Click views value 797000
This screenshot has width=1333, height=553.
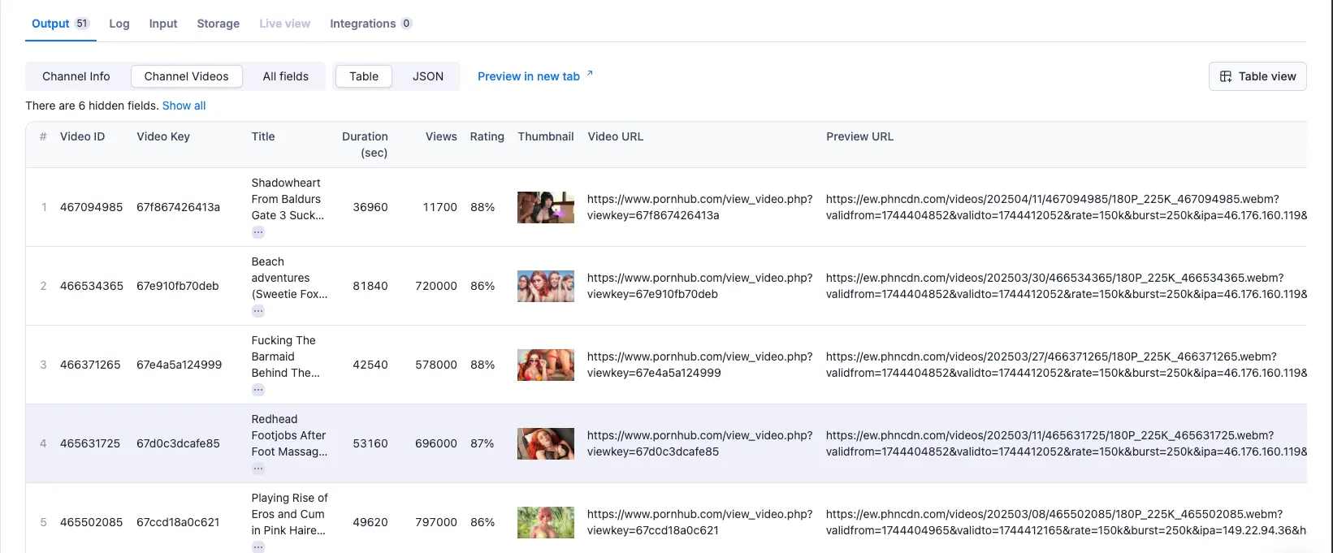click(436, 522)
